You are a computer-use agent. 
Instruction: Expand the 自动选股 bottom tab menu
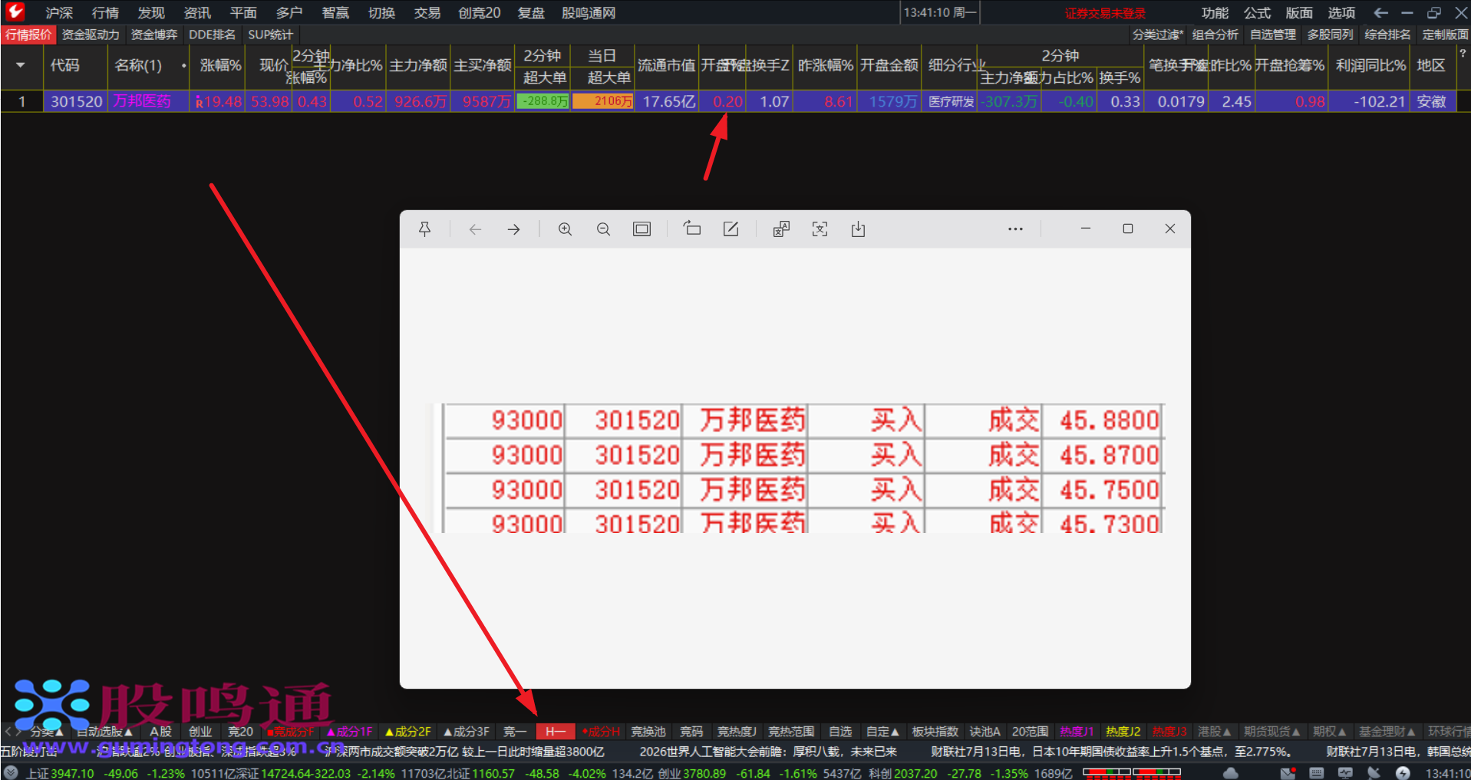point(105,732)
